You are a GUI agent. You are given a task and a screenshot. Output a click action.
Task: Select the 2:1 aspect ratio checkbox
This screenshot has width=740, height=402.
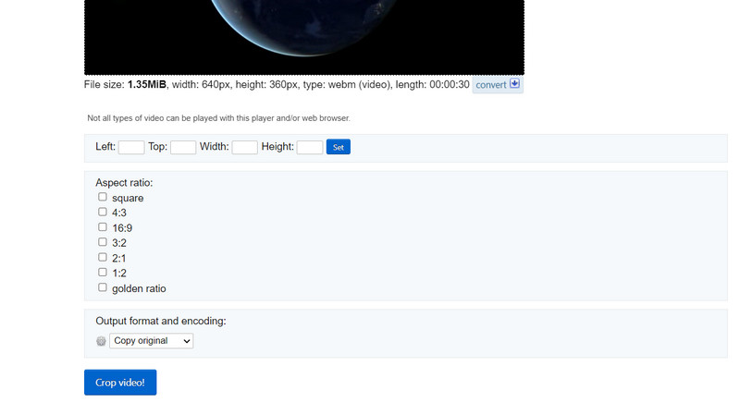pyautogui.click(x=103, y=257)
